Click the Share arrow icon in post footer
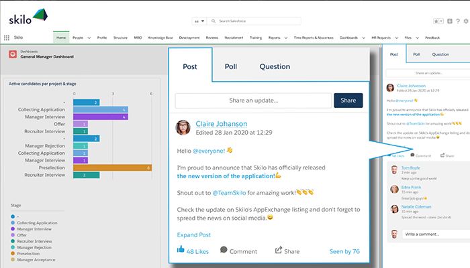This screenshot has width=470, height=268. (x=279, y=249)
